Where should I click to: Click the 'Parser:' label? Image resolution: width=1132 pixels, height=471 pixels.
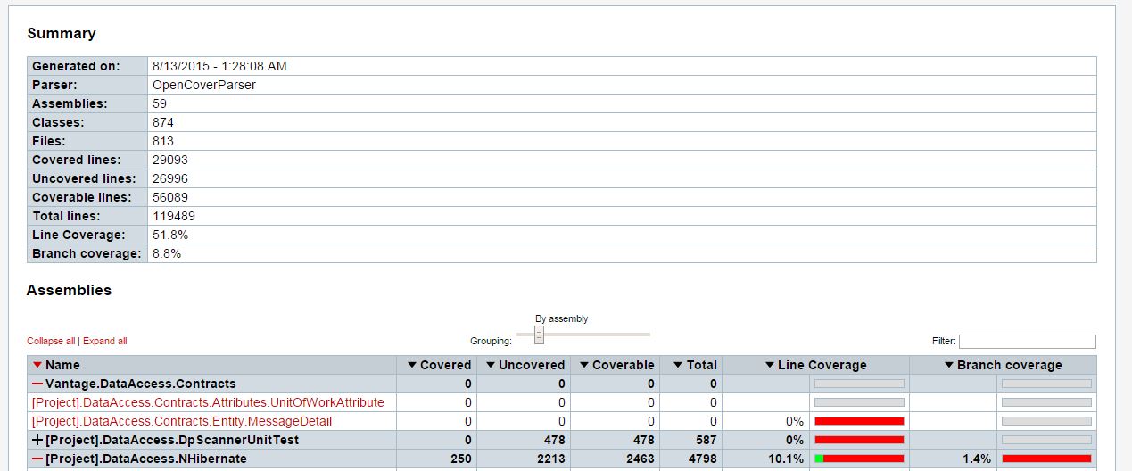54,85
